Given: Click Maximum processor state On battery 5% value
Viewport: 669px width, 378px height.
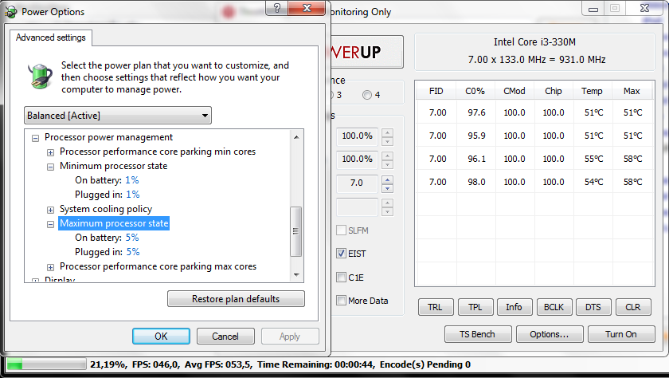Looking at the screenshot, I should coord(132,238).
